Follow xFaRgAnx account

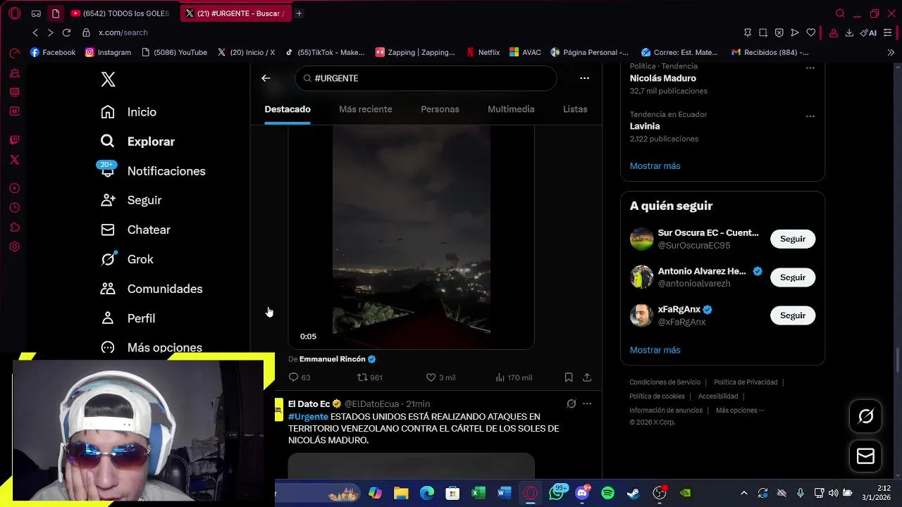click(793, 315)
